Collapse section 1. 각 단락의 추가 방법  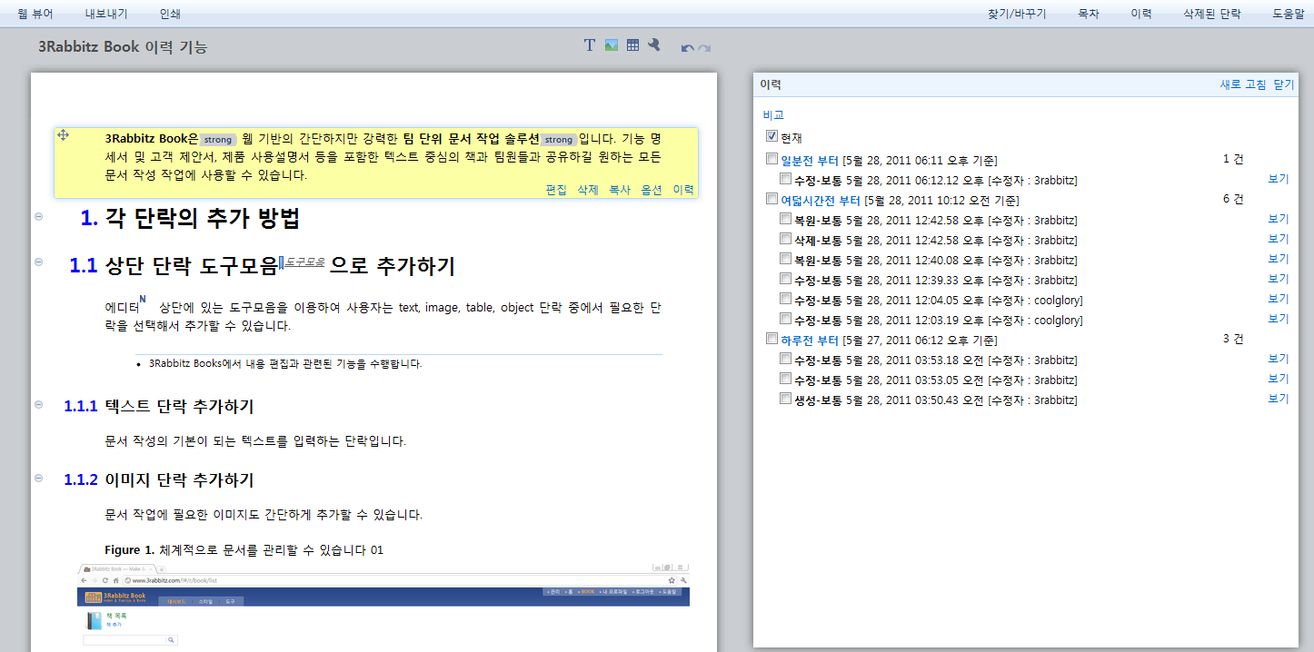tap(38, 216)
